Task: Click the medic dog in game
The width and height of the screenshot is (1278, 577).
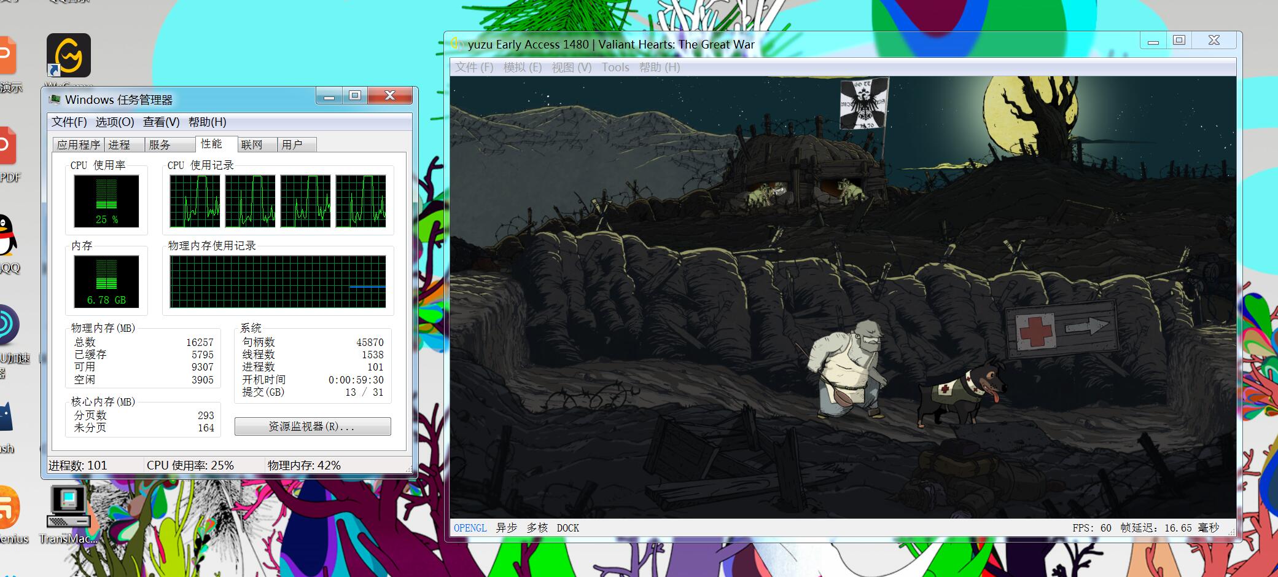Action: tap(962, 393)
